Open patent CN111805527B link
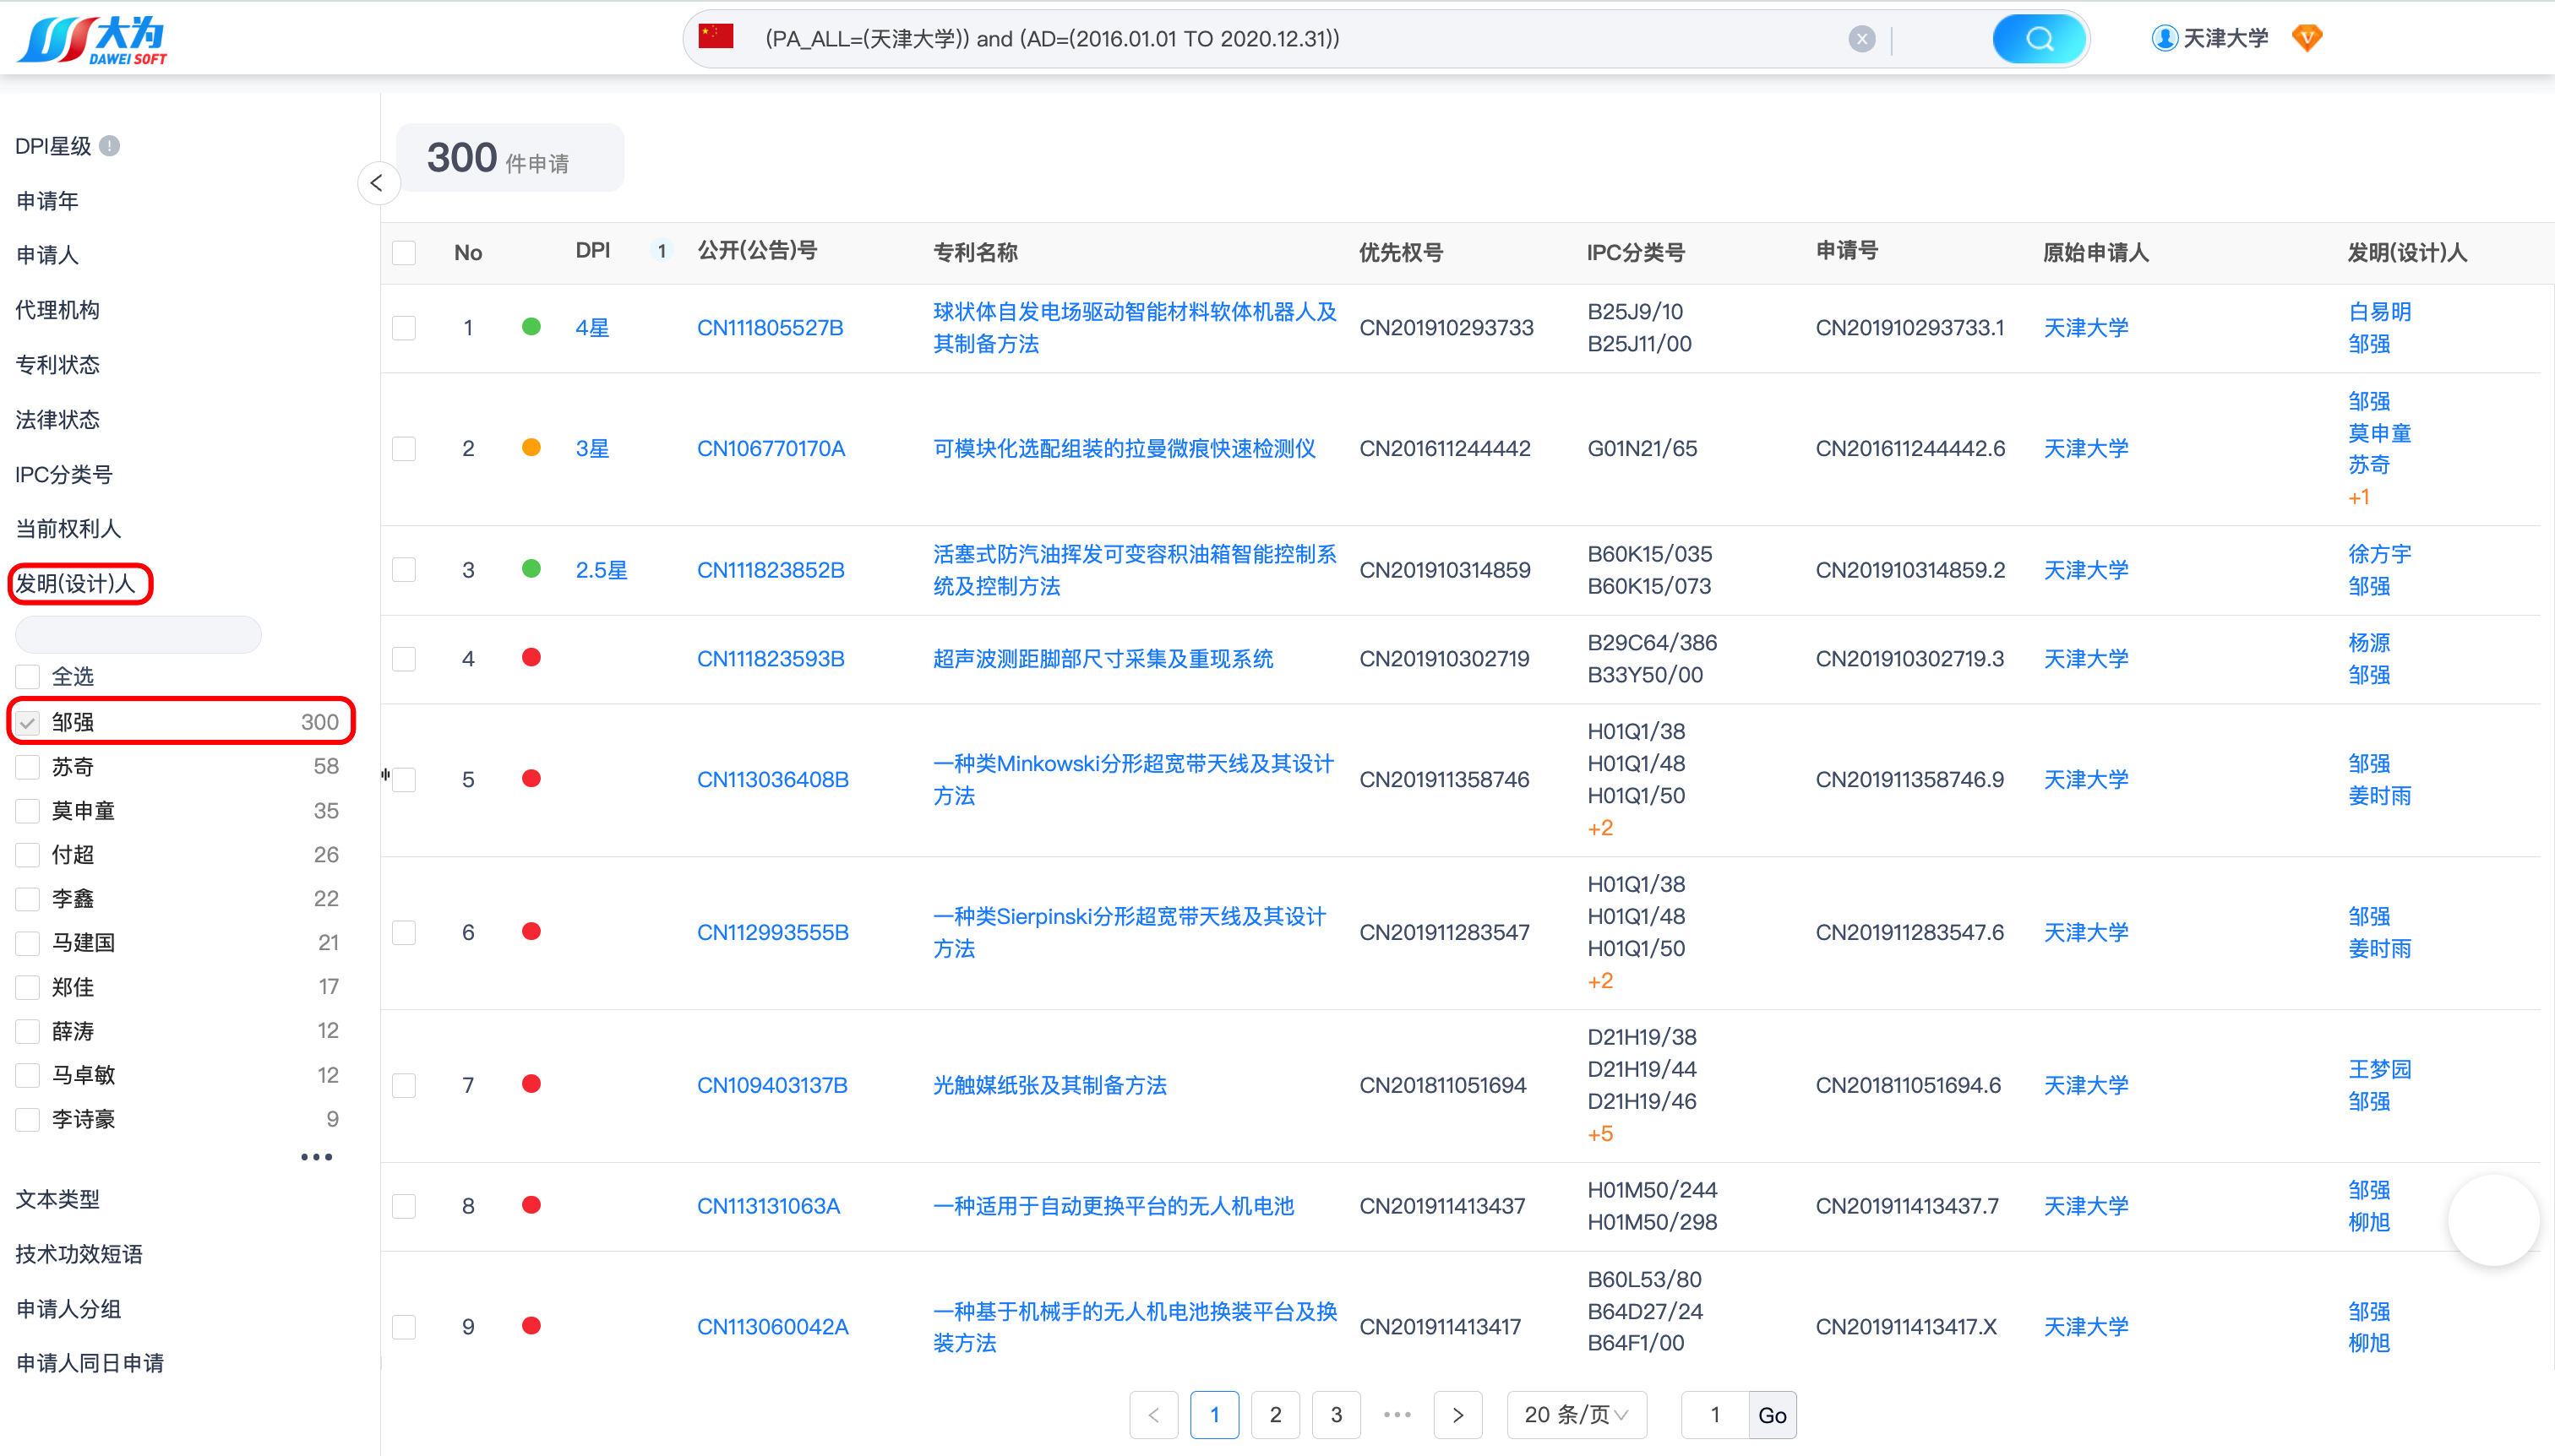The height and width of the screenshot is (1456, 2555). tap(770, 328)
